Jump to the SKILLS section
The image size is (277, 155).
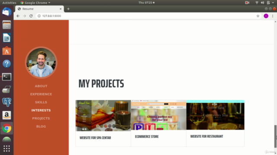(x=41, y=102)
